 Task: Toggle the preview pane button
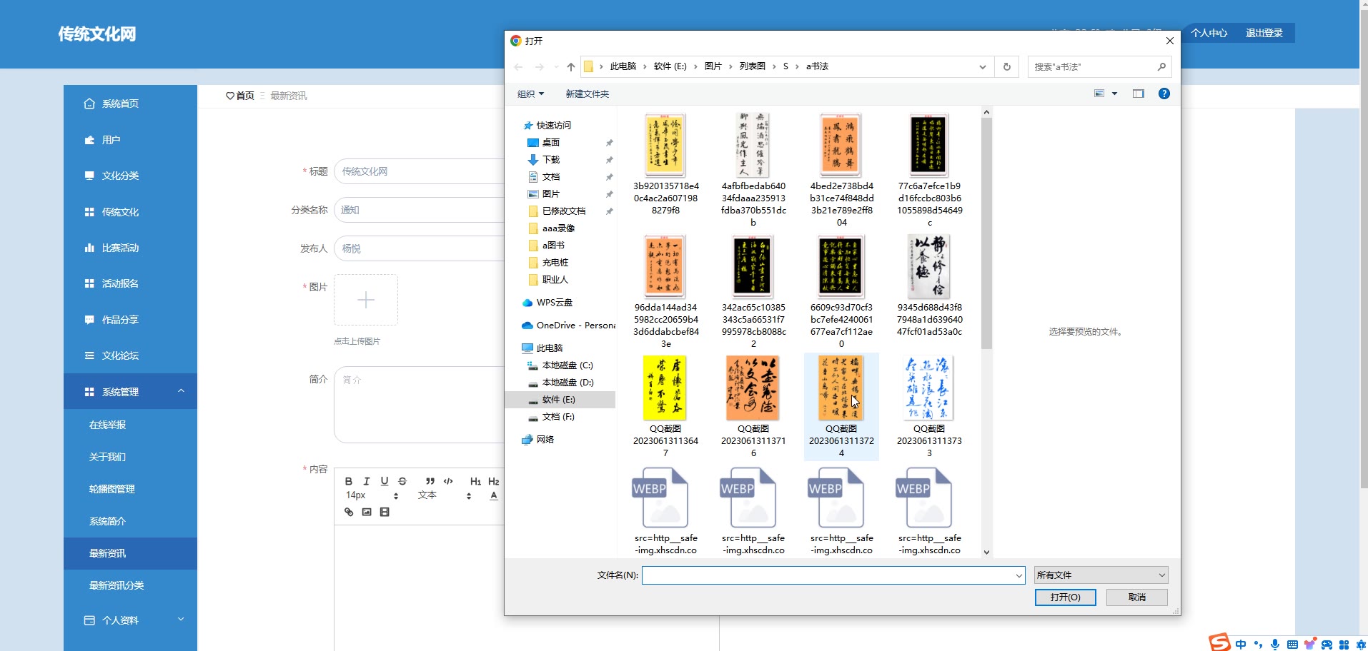coord(1138,94)
